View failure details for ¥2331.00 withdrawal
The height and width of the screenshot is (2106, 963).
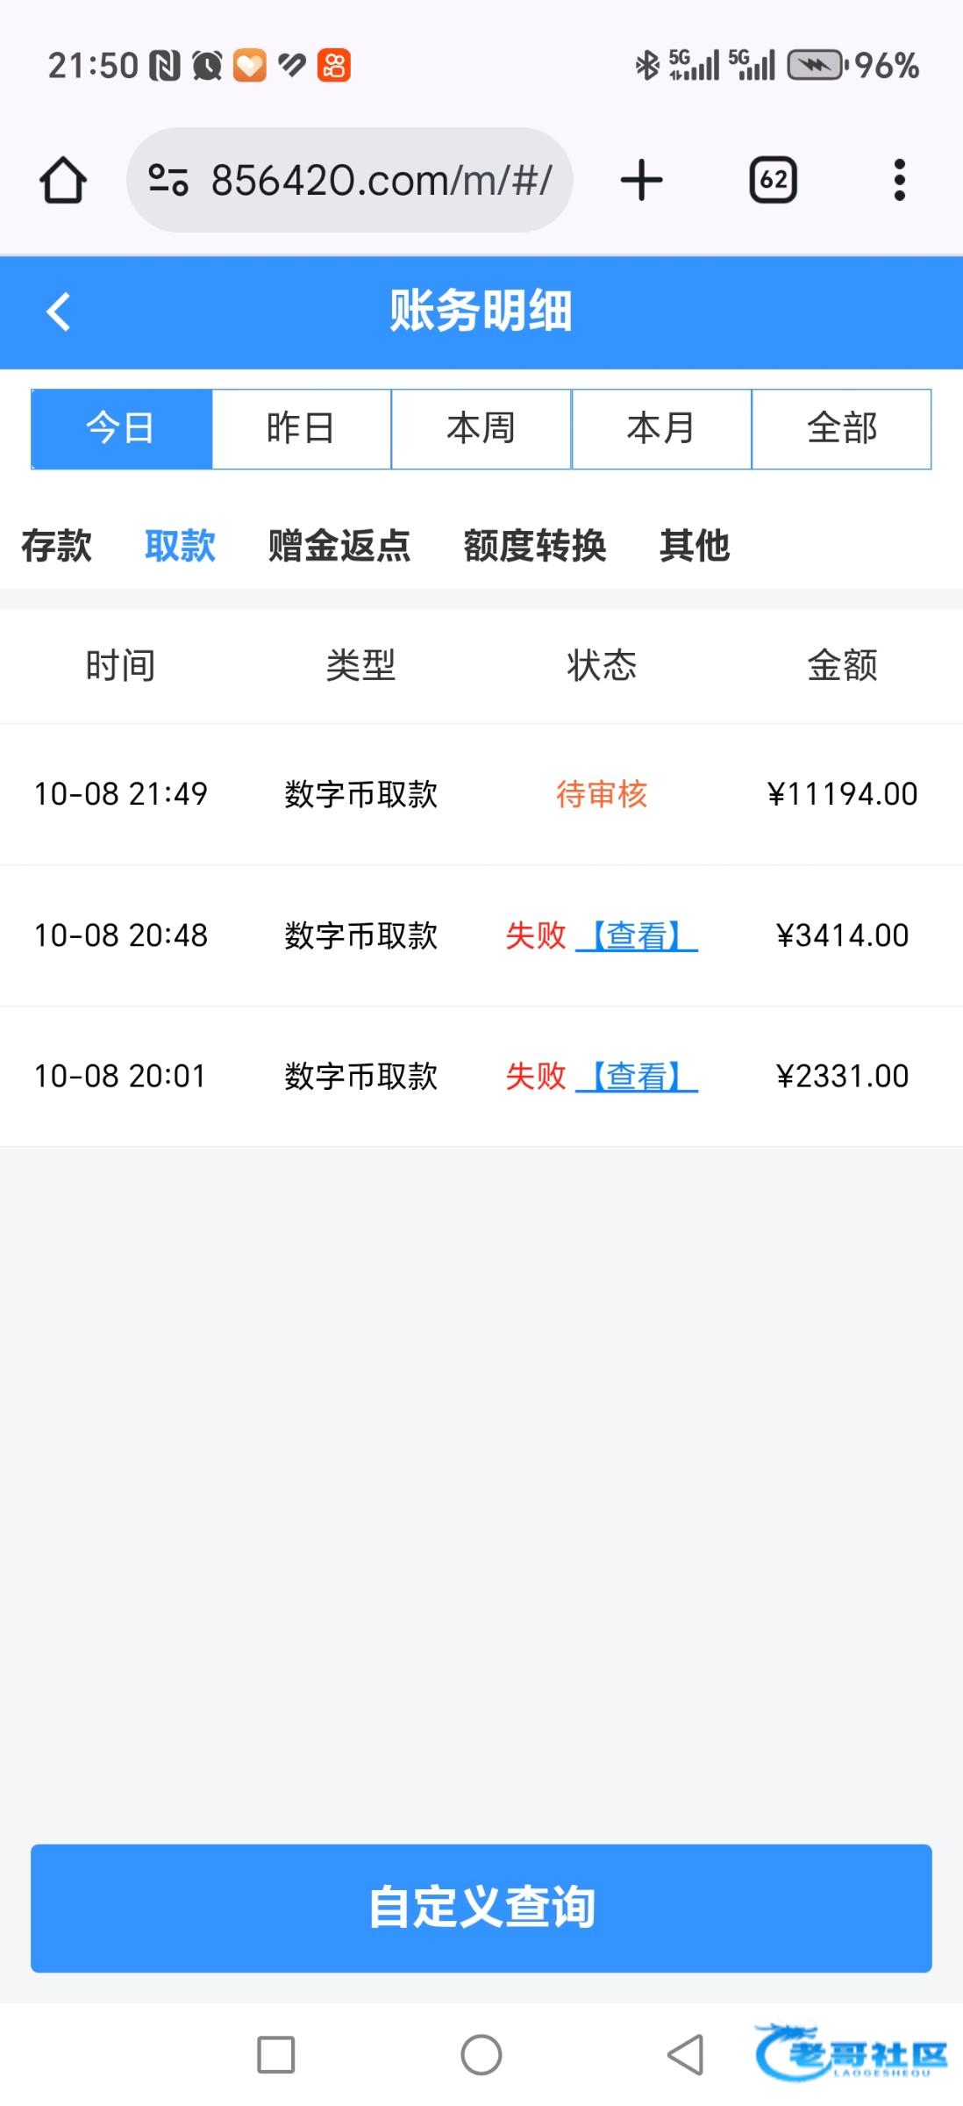click(x=637, y=1077)
